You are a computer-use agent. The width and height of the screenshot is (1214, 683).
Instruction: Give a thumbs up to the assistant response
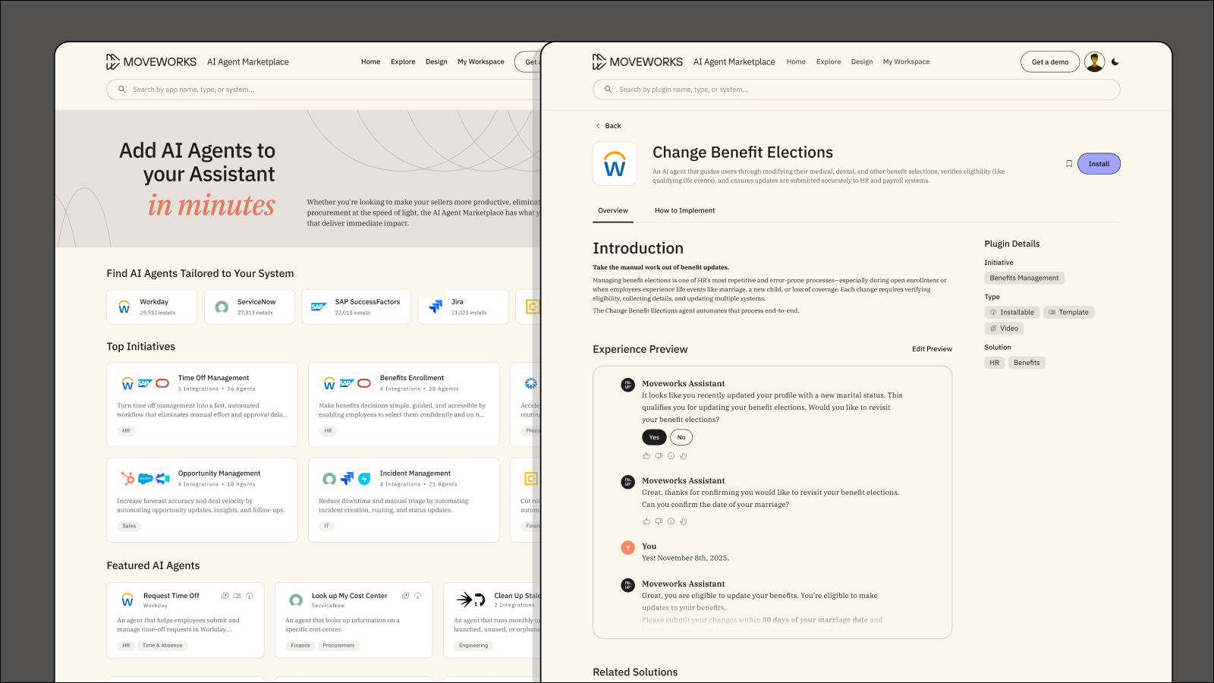(646, 455)
